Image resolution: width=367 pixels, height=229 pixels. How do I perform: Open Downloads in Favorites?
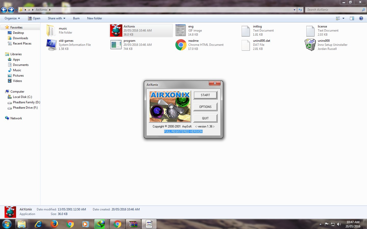pos(20,38)
